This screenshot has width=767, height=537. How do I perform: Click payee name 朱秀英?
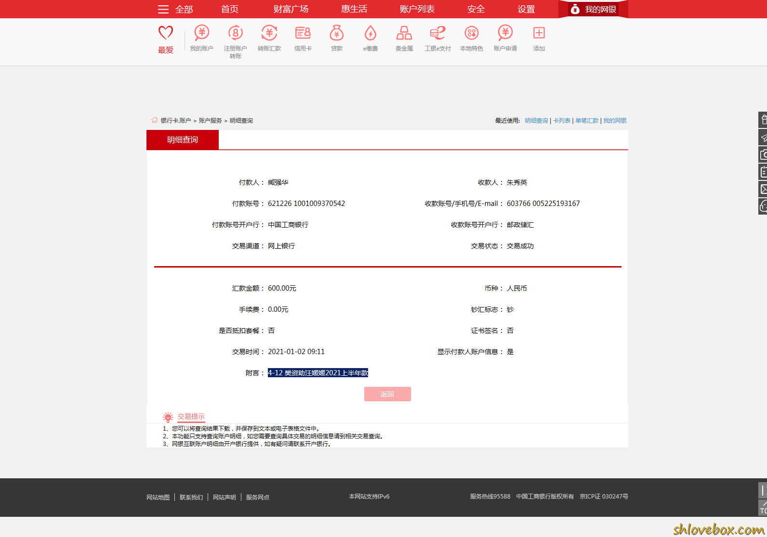(517, 182)
